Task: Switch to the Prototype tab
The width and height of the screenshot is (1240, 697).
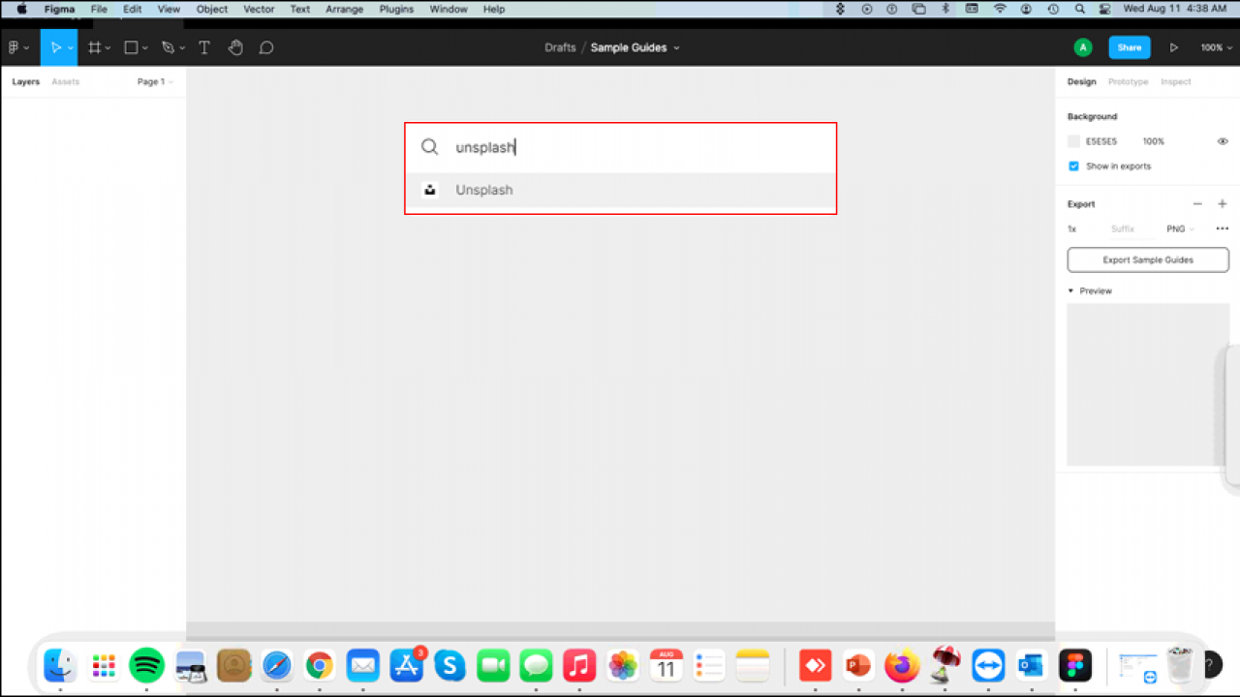Action: point(1128,81)
